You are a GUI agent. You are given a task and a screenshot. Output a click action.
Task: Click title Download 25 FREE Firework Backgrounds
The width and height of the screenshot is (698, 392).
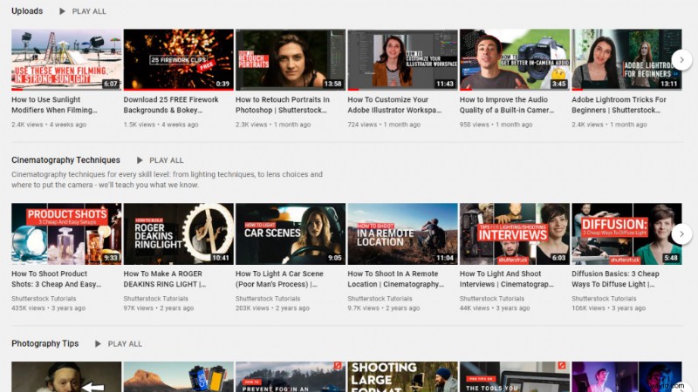[x=171, y=105]
